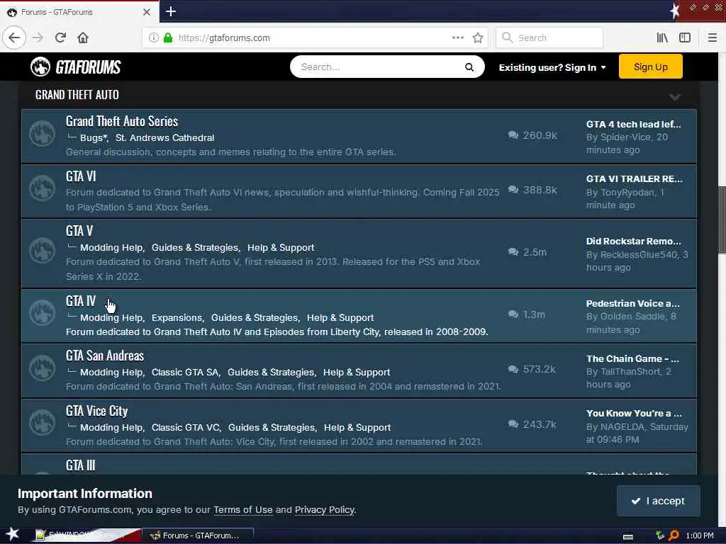726x544 pixels.
Task: Reload the page with the refresh icon
Action: point(61,38)
